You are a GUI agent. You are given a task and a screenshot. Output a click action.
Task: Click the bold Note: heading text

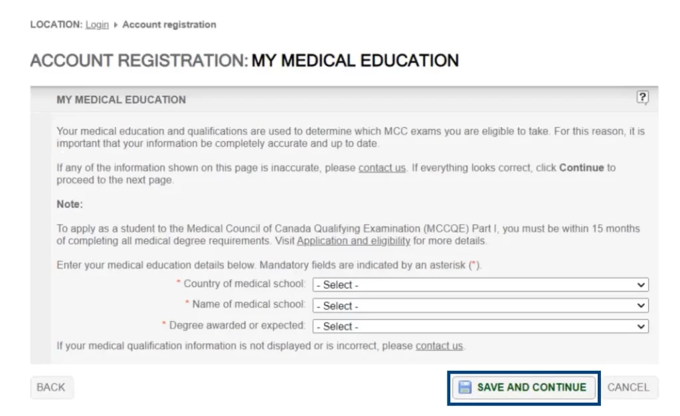pyautogui.click(x=70, y=205)
